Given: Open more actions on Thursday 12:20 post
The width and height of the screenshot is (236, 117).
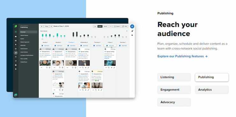Looking at the screenshot, I should point(93,90).
